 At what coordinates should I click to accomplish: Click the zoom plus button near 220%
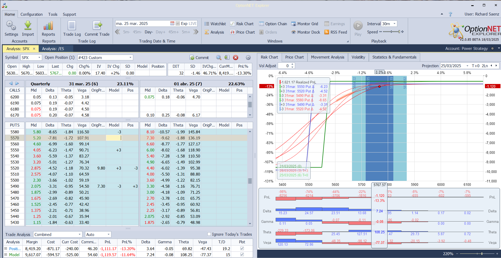[x=497, y=254]
